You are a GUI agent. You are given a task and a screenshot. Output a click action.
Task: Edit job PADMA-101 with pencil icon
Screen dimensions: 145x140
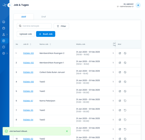pos(120,72)
